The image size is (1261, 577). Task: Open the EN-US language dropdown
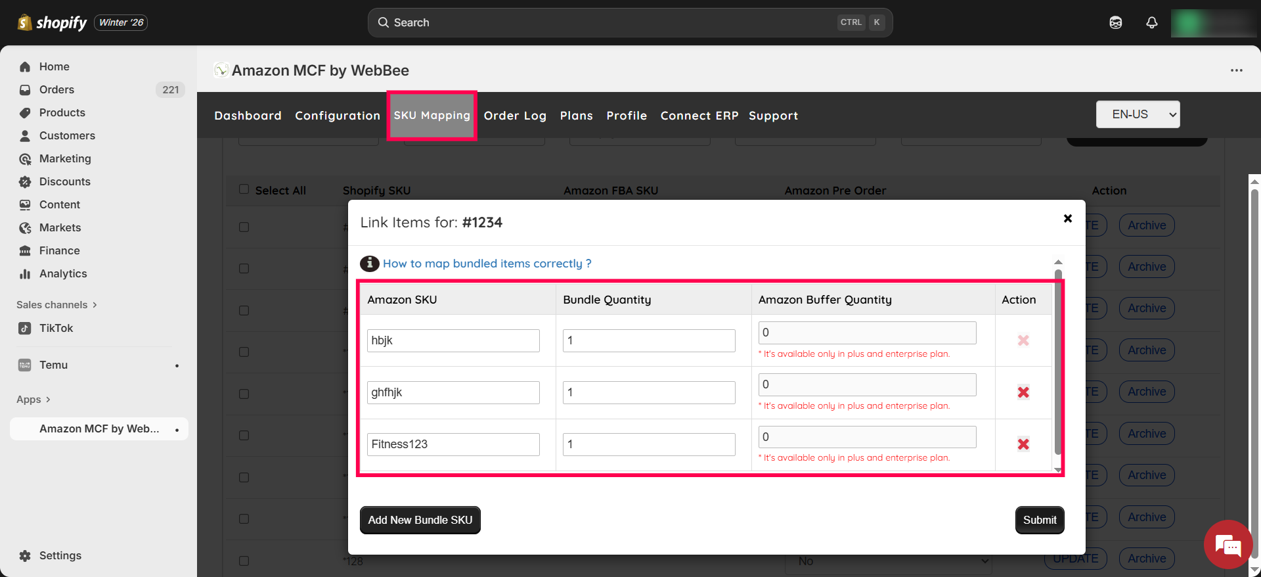pyautogui.click(x=1138, y=114)
